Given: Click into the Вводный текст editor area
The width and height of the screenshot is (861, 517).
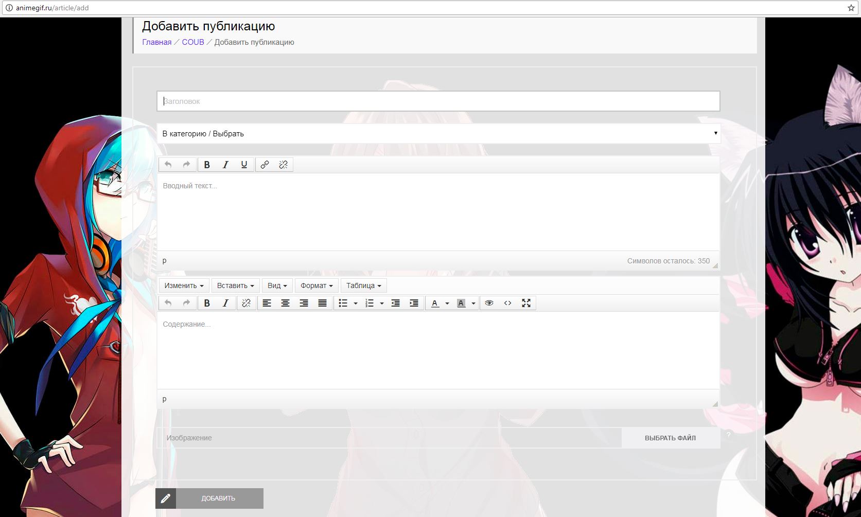Looking at the screenshot, I should coord(438,212).
